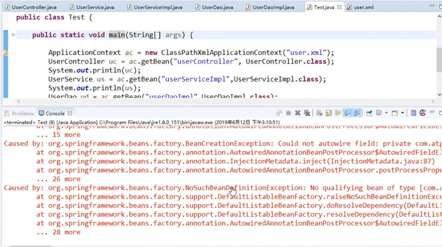Minimize the Console view panel

(x=432, y=113)
